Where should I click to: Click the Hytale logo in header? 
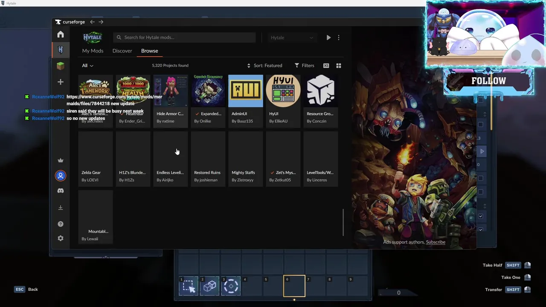[93, 38]
